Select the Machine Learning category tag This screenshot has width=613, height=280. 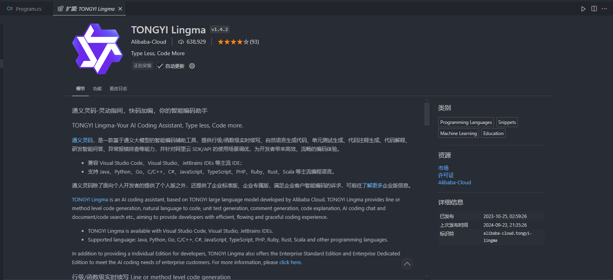click(x=459, y=133)
